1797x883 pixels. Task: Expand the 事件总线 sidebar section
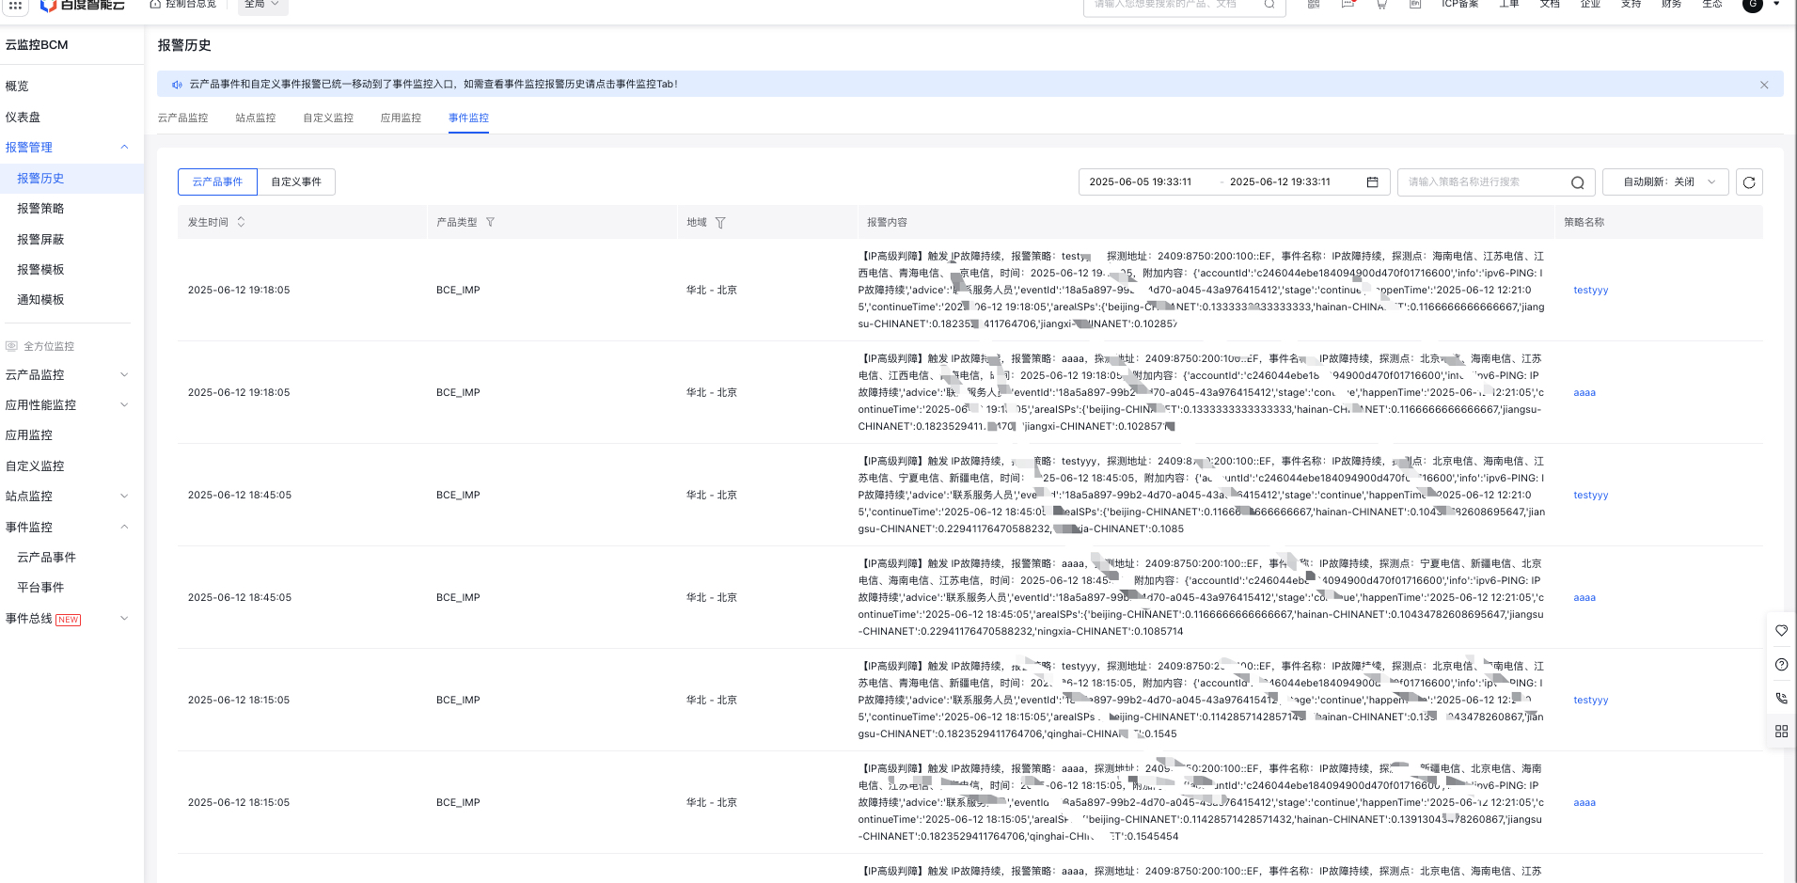(124, 618)
